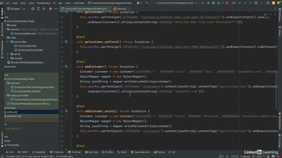282x158 pixels.
Task: Hide the Project tool window
Action: [x=56, y=9]
